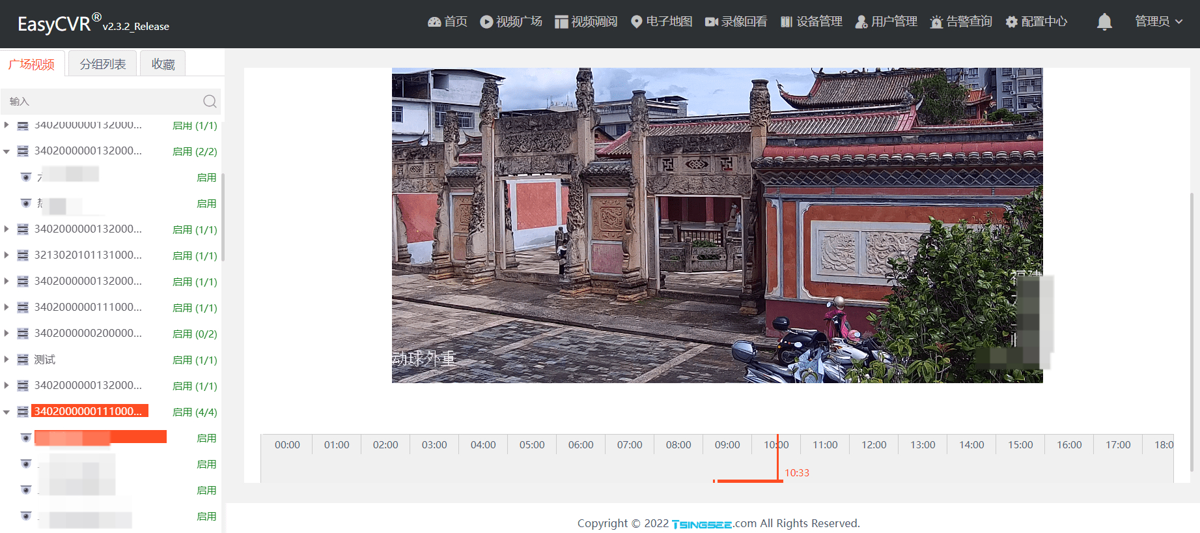Open 设备管理 device management

click(811, 22)
